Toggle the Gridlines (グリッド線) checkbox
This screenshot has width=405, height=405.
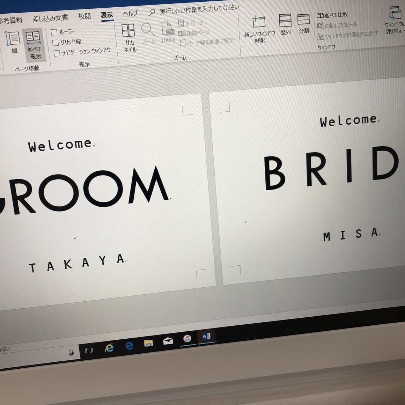[x=56, y=43]
